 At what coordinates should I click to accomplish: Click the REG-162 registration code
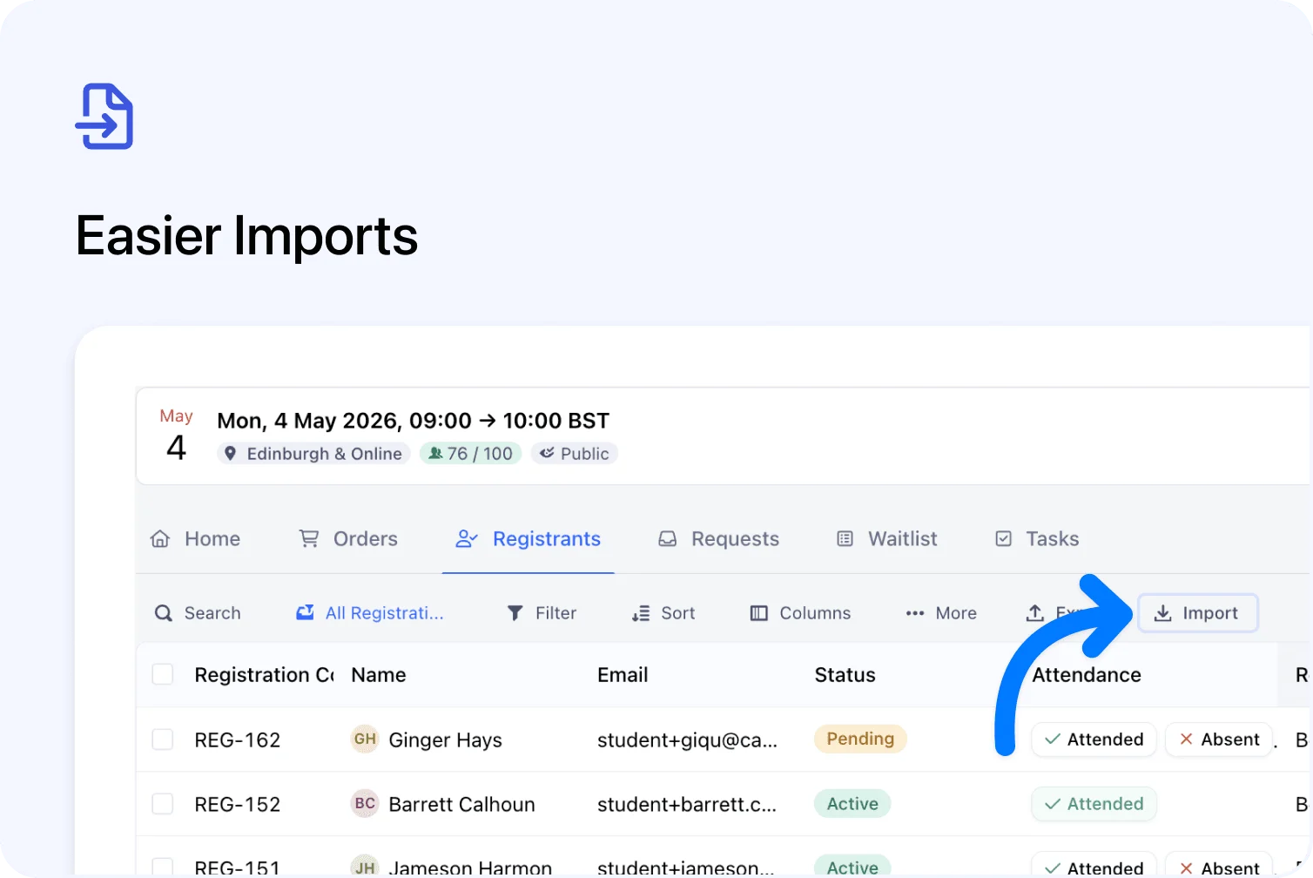coord(238,740)
